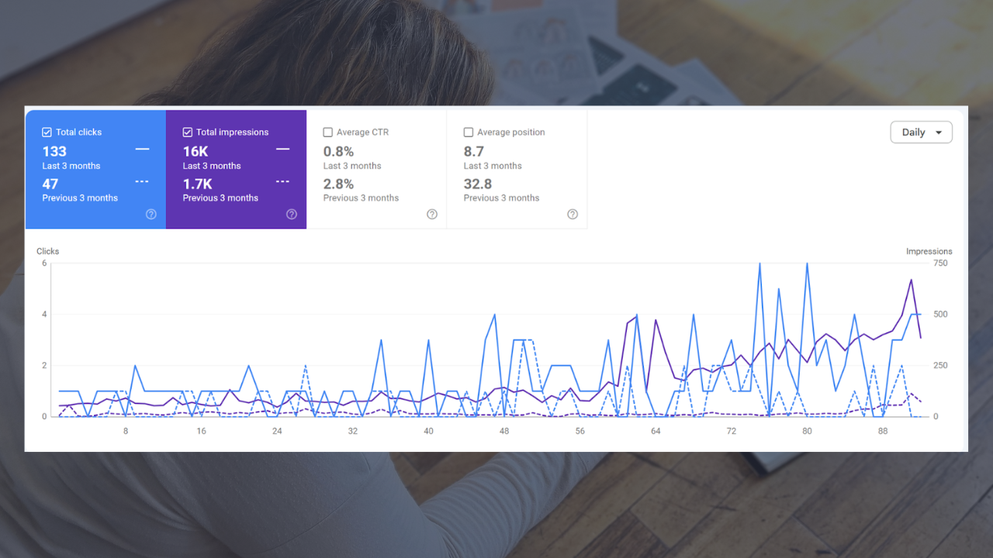The width and height of the screenshot is (993, 558).
Task: Open help tooltip on Total impressions card
Action: coord(292,214)
